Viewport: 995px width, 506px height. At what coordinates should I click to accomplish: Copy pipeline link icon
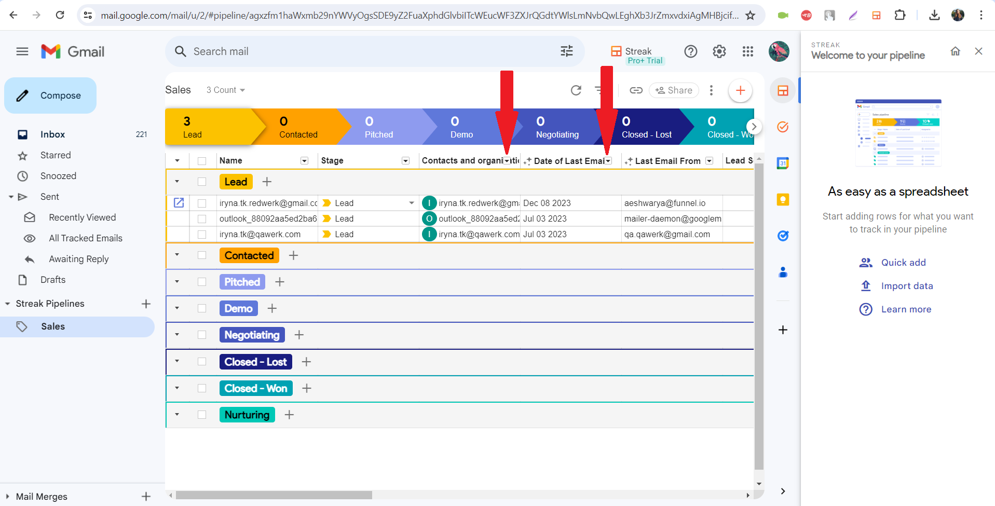click(636, 90)
